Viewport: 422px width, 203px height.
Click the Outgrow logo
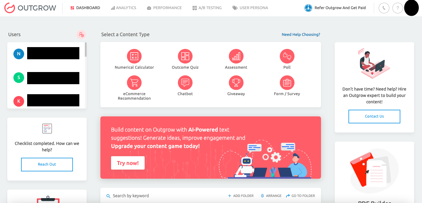[x=30, y=8]
